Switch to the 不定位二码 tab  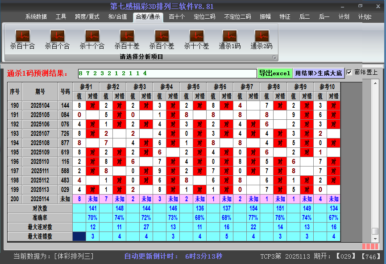[x=237, y=17]
